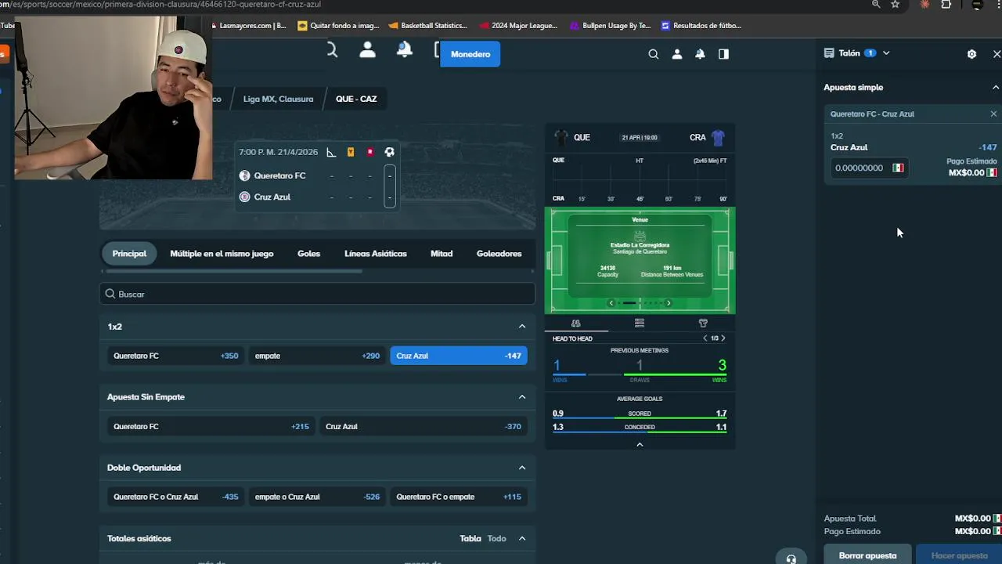
Task: Deselect Cruz Azul -147 in 1x2
Action: coord(459,356)
